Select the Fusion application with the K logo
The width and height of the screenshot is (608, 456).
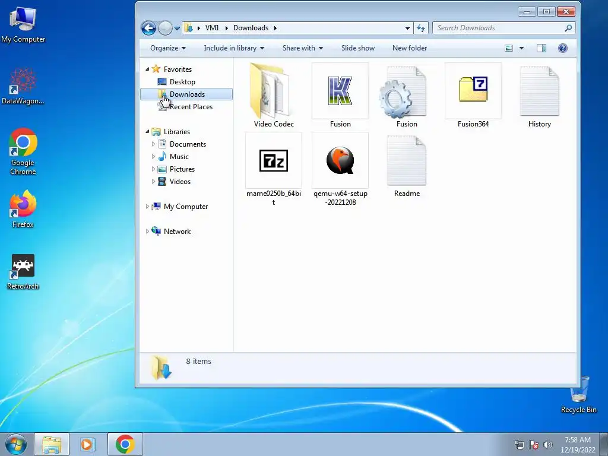340,96
